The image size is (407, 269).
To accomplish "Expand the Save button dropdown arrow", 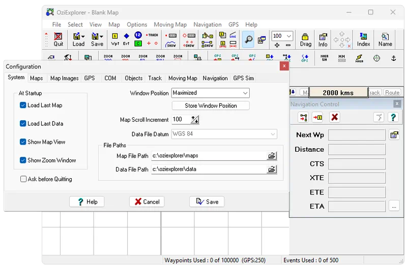I will coord(101,37).
